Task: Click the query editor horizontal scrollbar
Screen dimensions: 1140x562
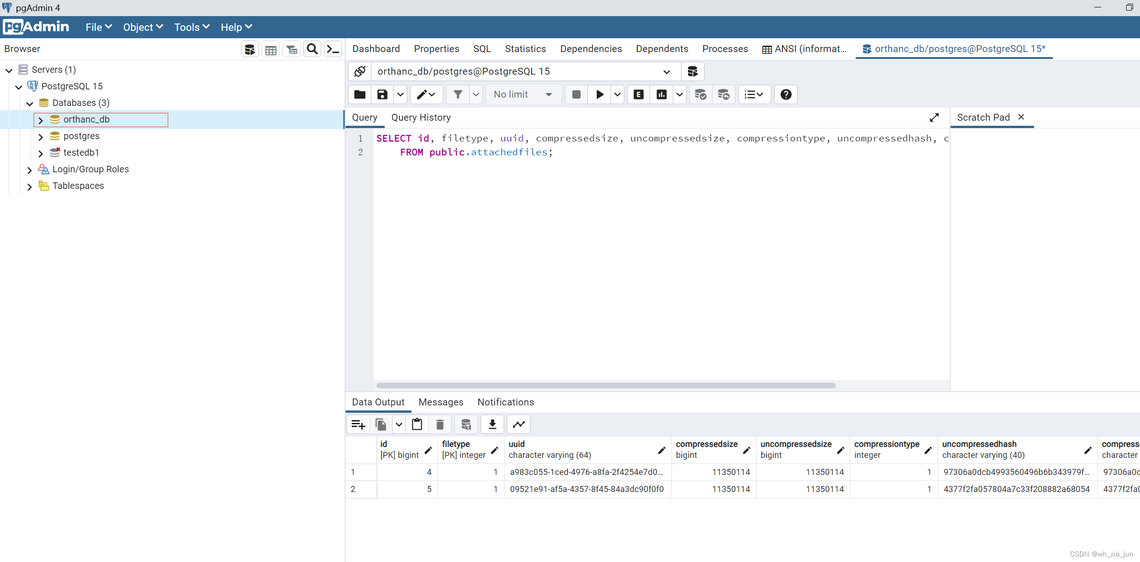Action: [605, 386]
